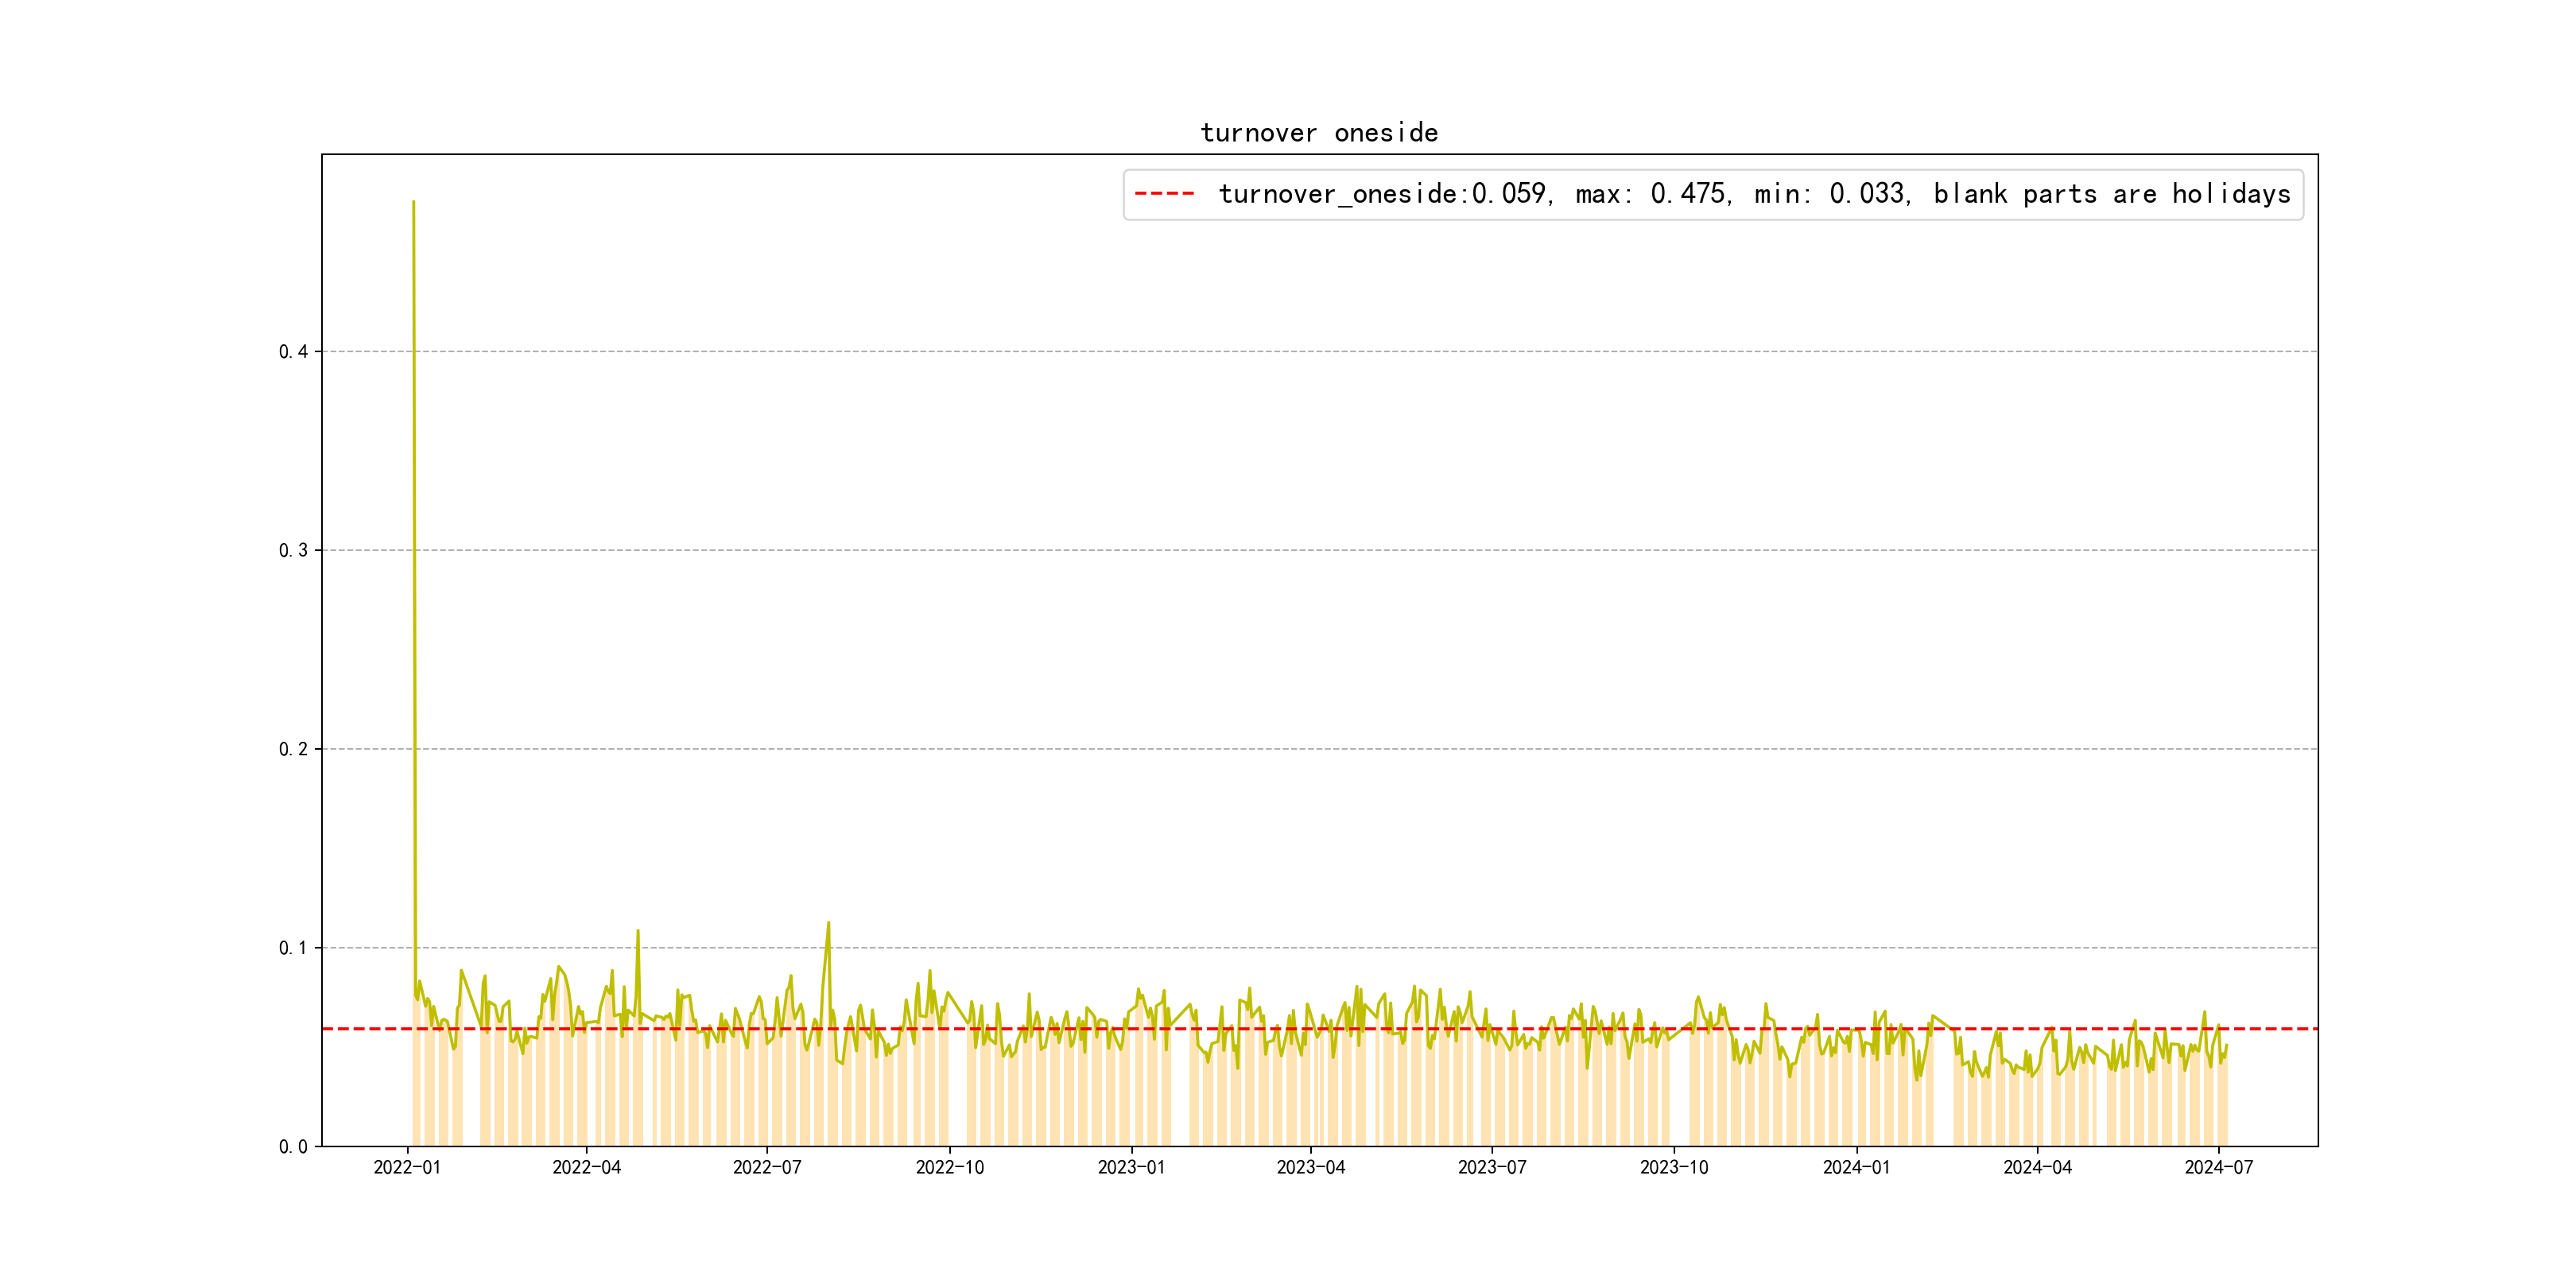The width and height of the screenshot is (2576, 1288).
Task: Click the y-axis label 0.2
Action: click(293, 749)
